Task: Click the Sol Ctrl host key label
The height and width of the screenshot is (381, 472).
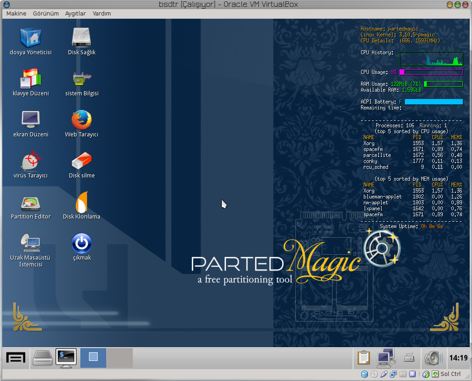Action: point(451,374)
